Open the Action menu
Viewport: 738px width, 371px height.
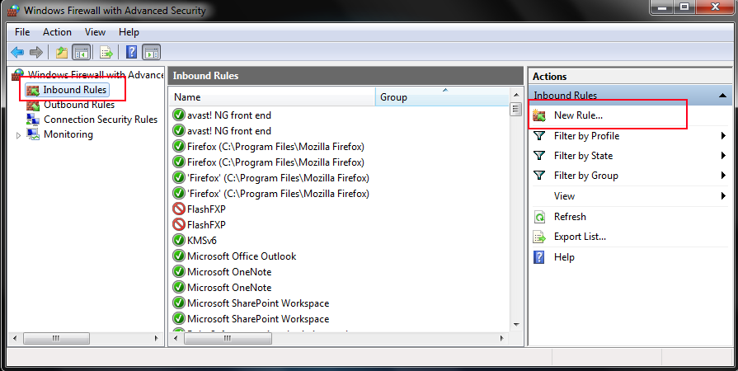coord(57,32)
